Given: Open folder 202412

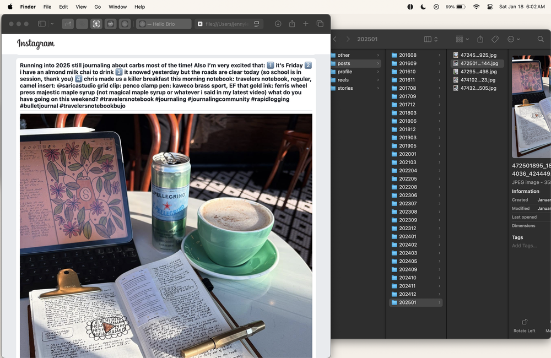Looking at the screenshot, I should click(415, 295).
